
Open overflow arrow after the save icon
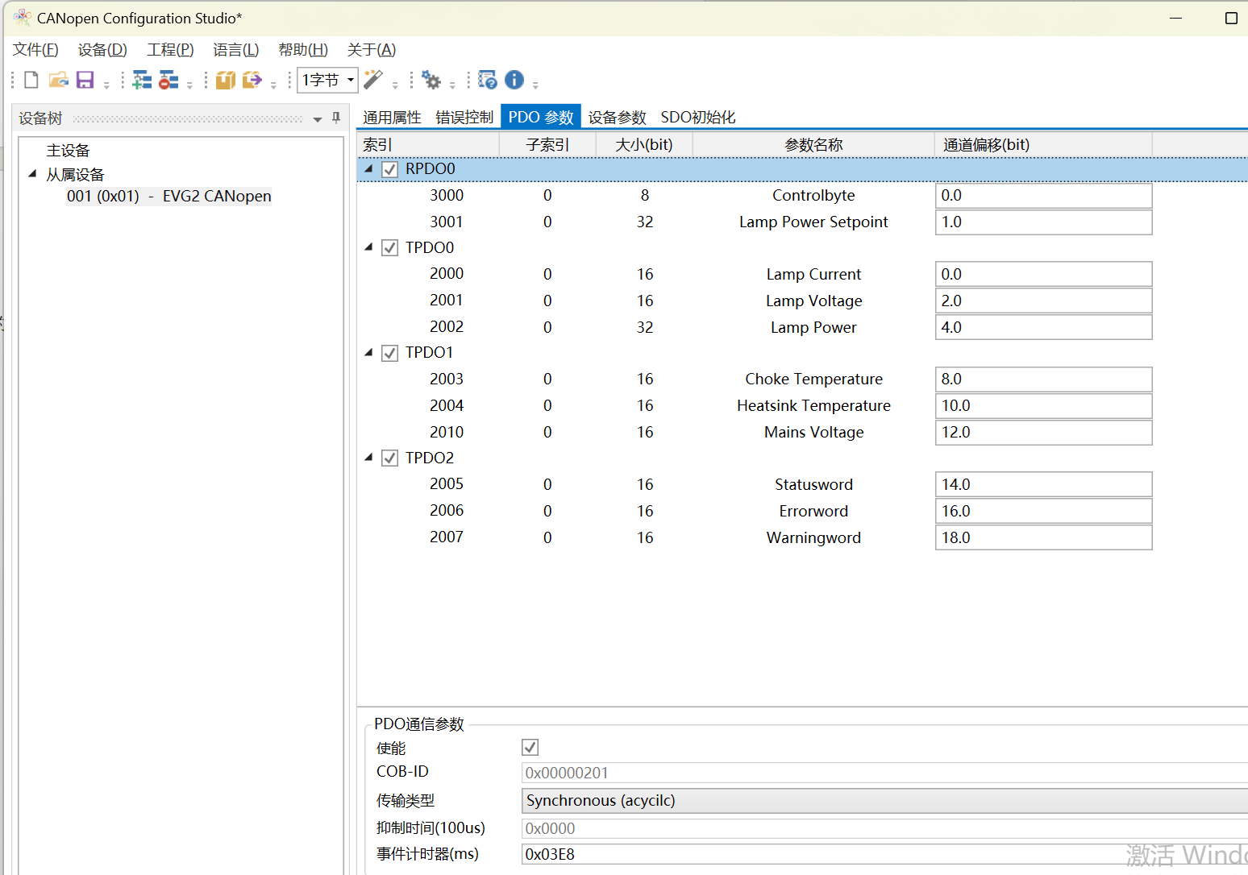pyautogui.click(x=106, y=85)
